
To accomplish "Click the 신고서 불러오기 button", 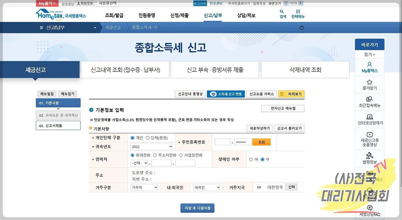I will point(289,128).
